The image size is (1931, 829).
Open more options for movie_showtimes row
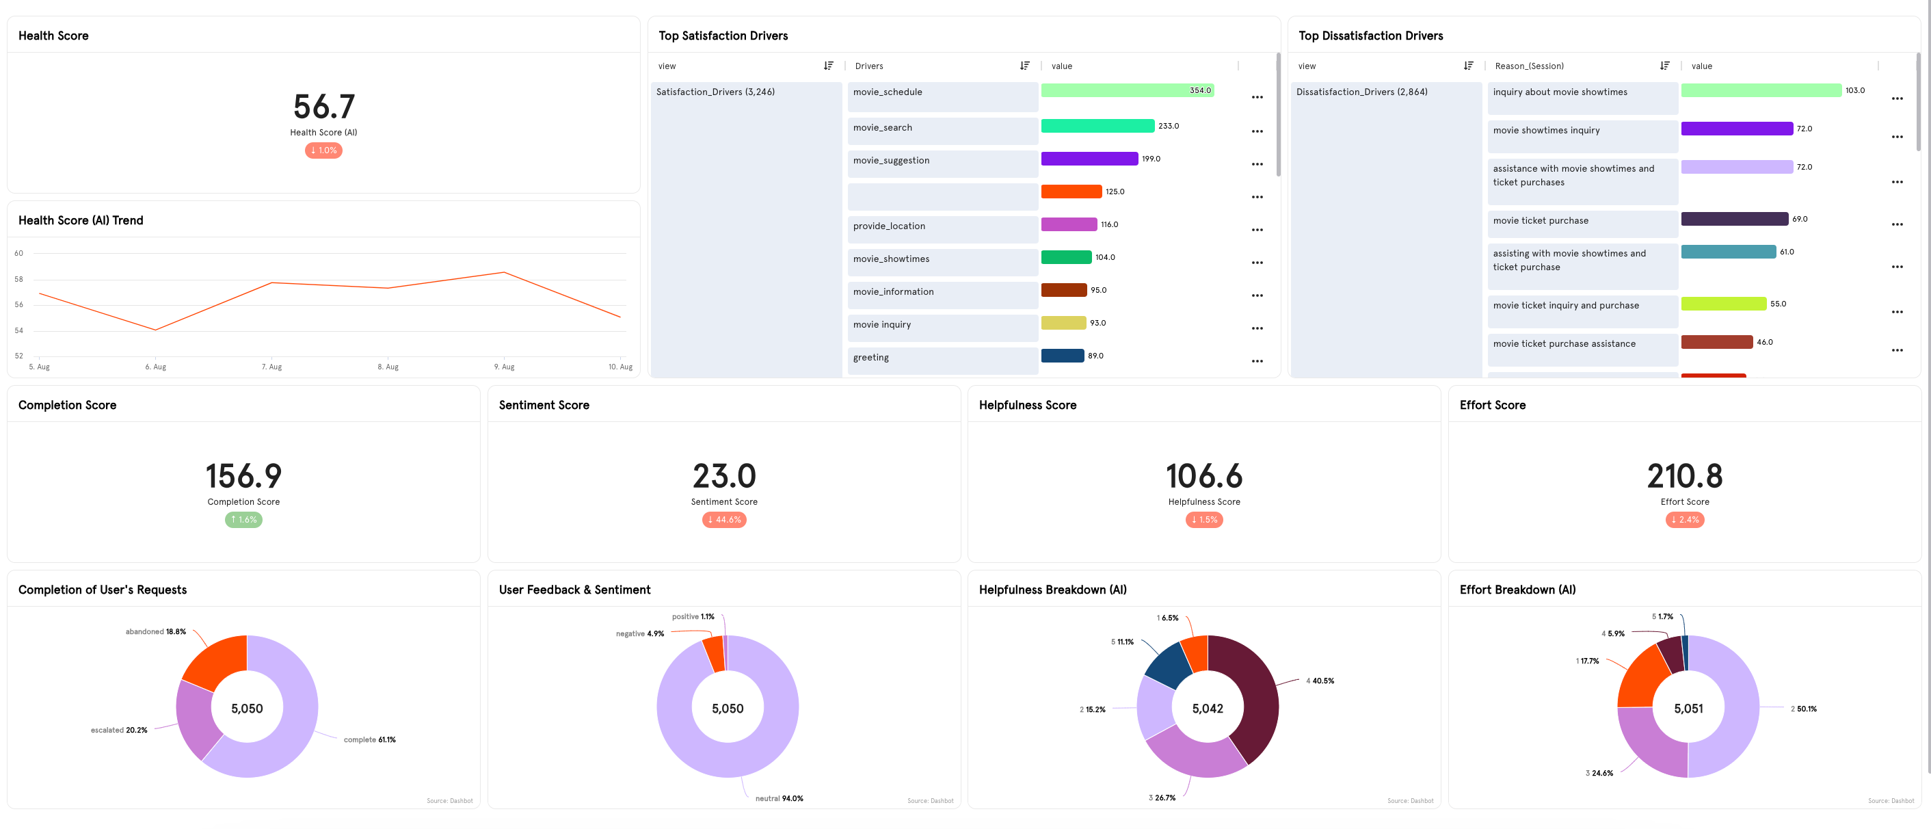[x=1257, y=263]
